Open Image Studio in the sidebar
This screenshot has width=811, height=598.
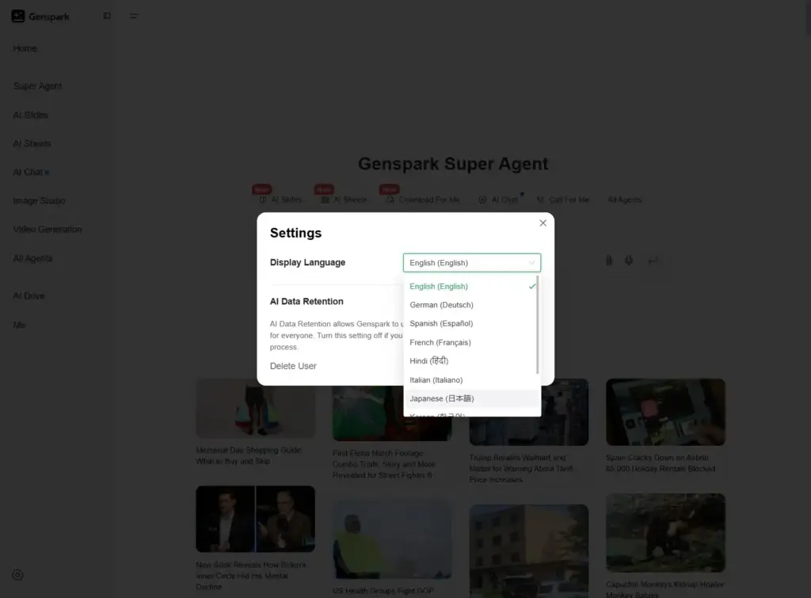40,201
